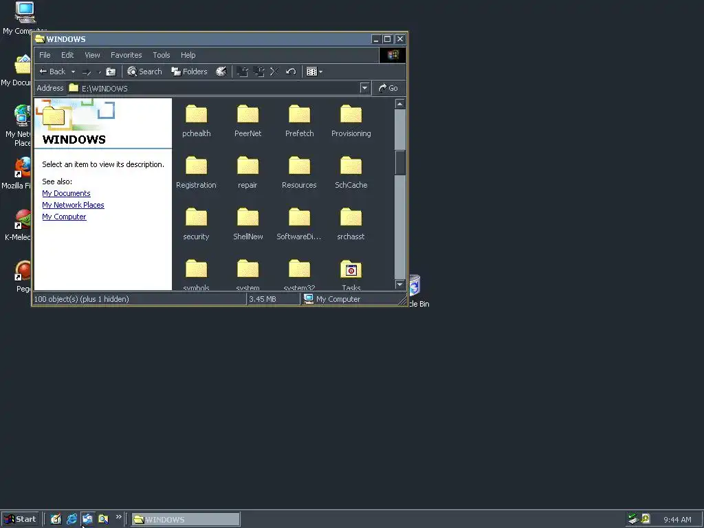The image size is (704, 528).
Task: Click the 9:44 AM clock
Action: pos(677,520)
